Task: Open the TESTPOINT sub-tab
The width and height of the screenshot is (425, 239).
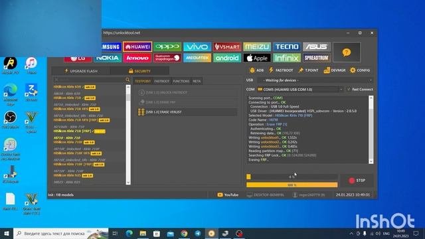Action: [143, 81]
